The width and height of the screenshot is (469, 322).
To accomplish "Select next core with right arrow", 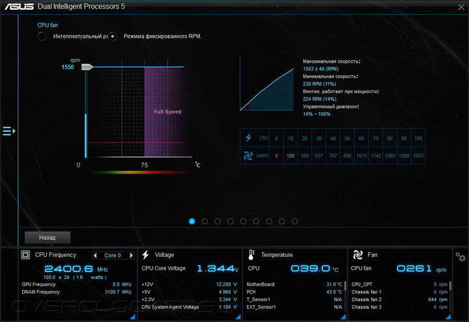I will pos(131,256).
